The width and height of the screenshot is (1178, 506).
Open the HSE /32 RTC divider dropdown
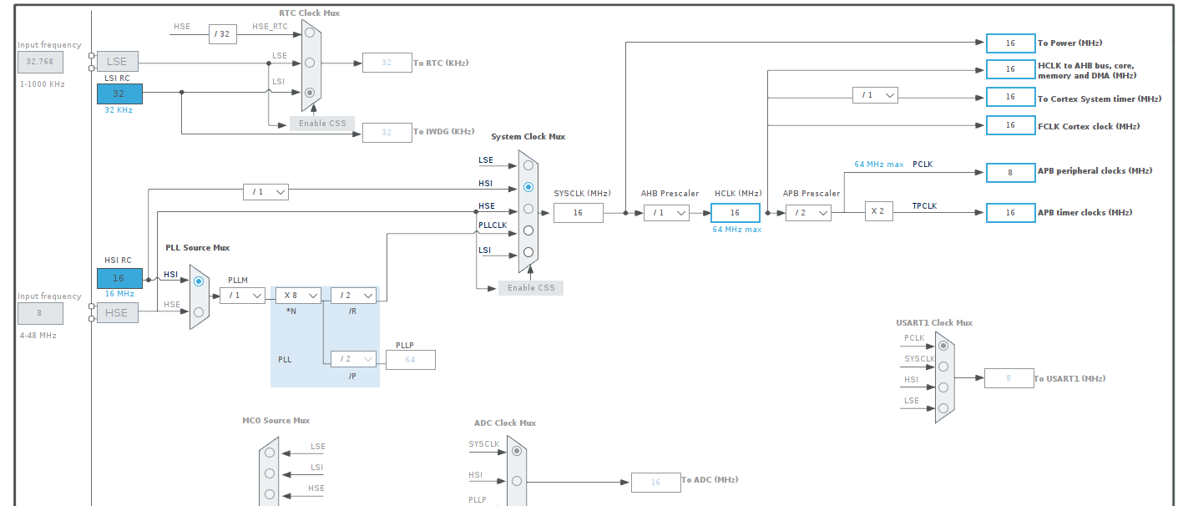point(222,33)
